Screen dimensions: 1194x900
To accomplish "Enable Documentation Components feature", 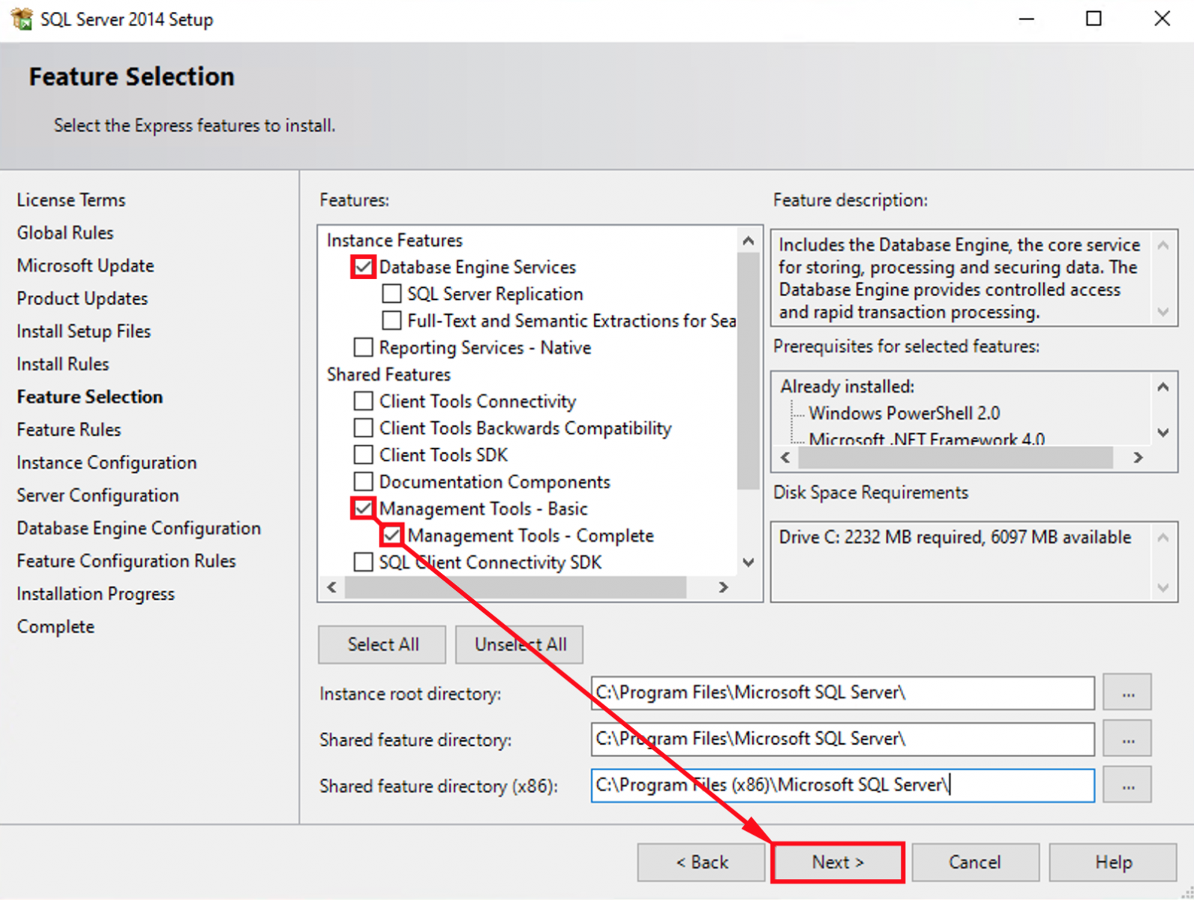I will click(x=363, y=481).
